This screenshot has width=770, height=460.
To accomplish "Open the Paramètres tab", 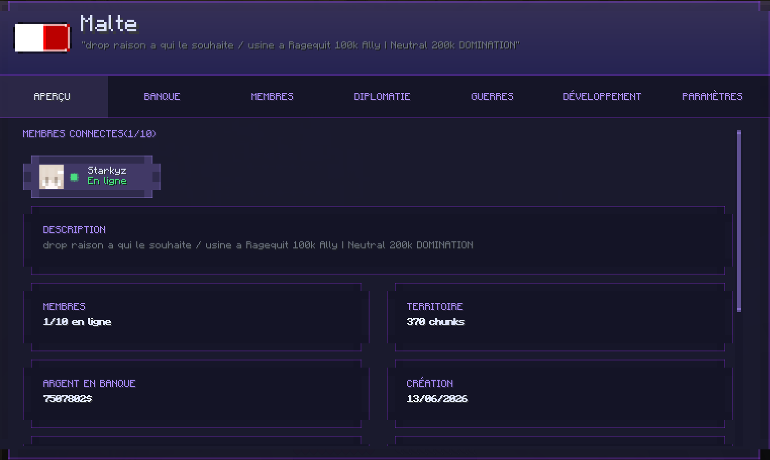I will click(x=712, y=96).
